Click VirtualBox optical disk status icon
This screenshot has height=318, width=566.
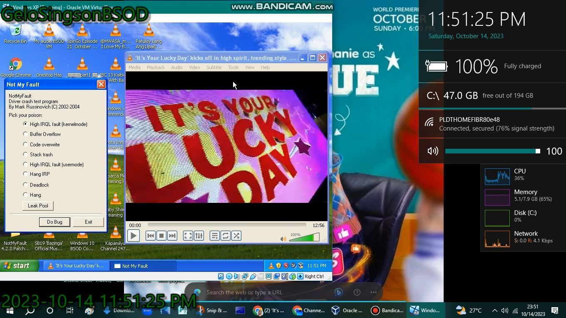pos(229,276)
